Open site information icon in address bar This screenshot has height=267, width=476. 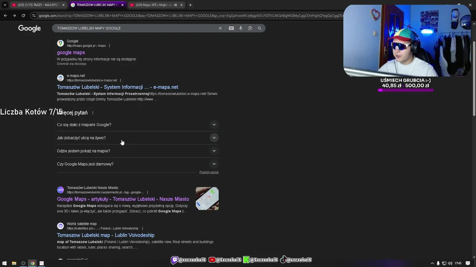pos(34,16)
